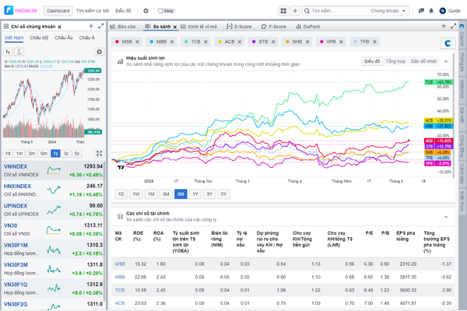Image resolution: width=467 pixels, height=311 pixels.
Task: Remove VPB from comparison
Action: click(x=342, y=42)
